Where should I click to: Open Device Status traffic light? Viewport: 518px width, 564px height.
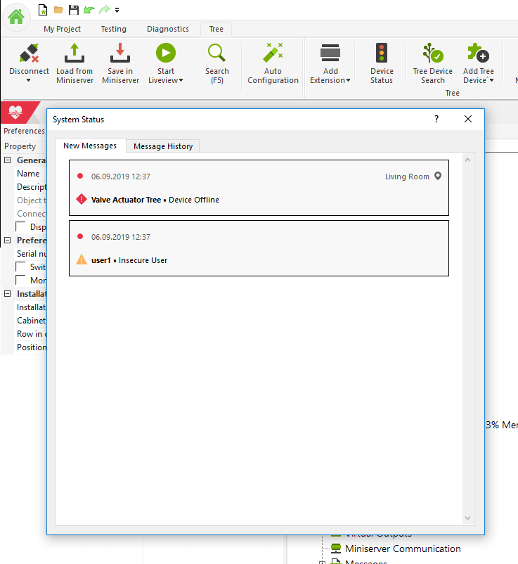pos(382,53)
